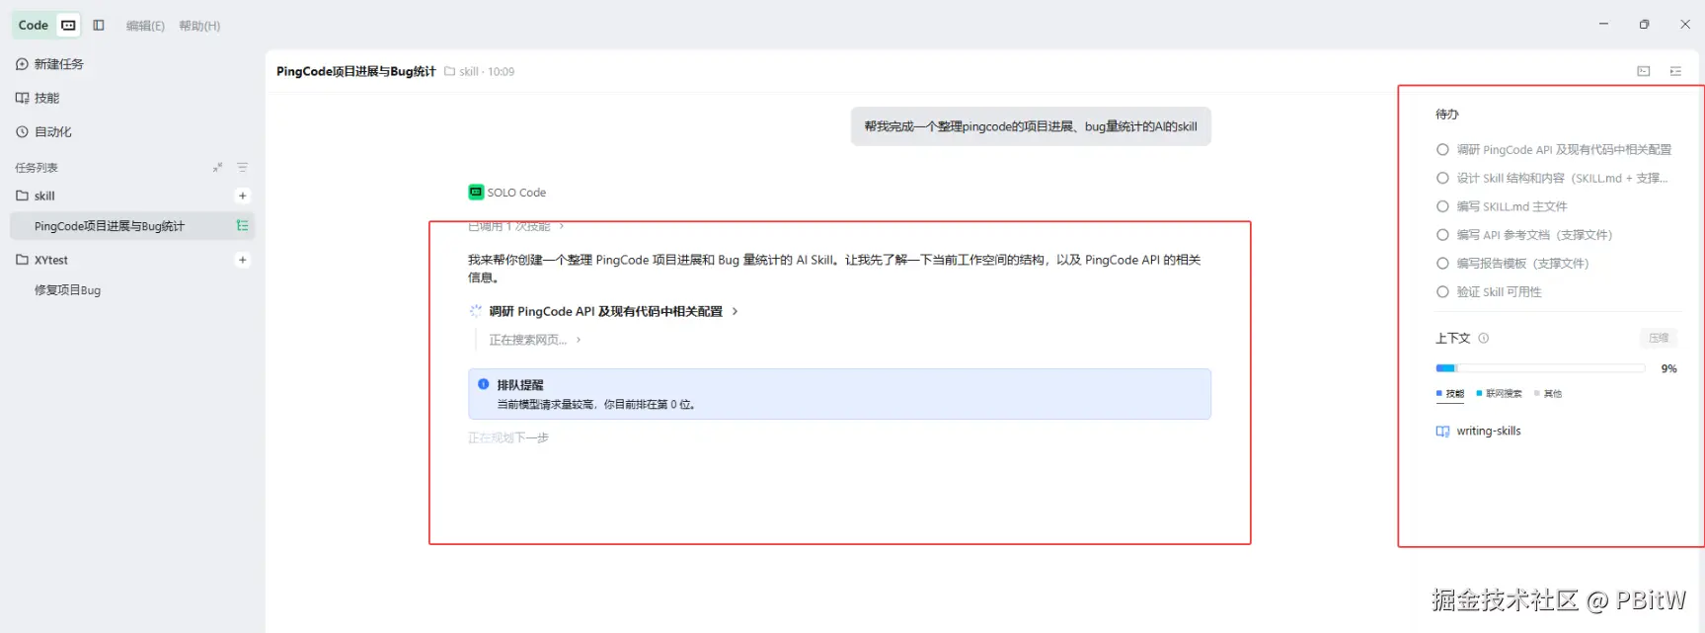The width and height of the screenshot is (1705, 633).
Task: Open the 修复项目Bug task
Action: [67, 290]
